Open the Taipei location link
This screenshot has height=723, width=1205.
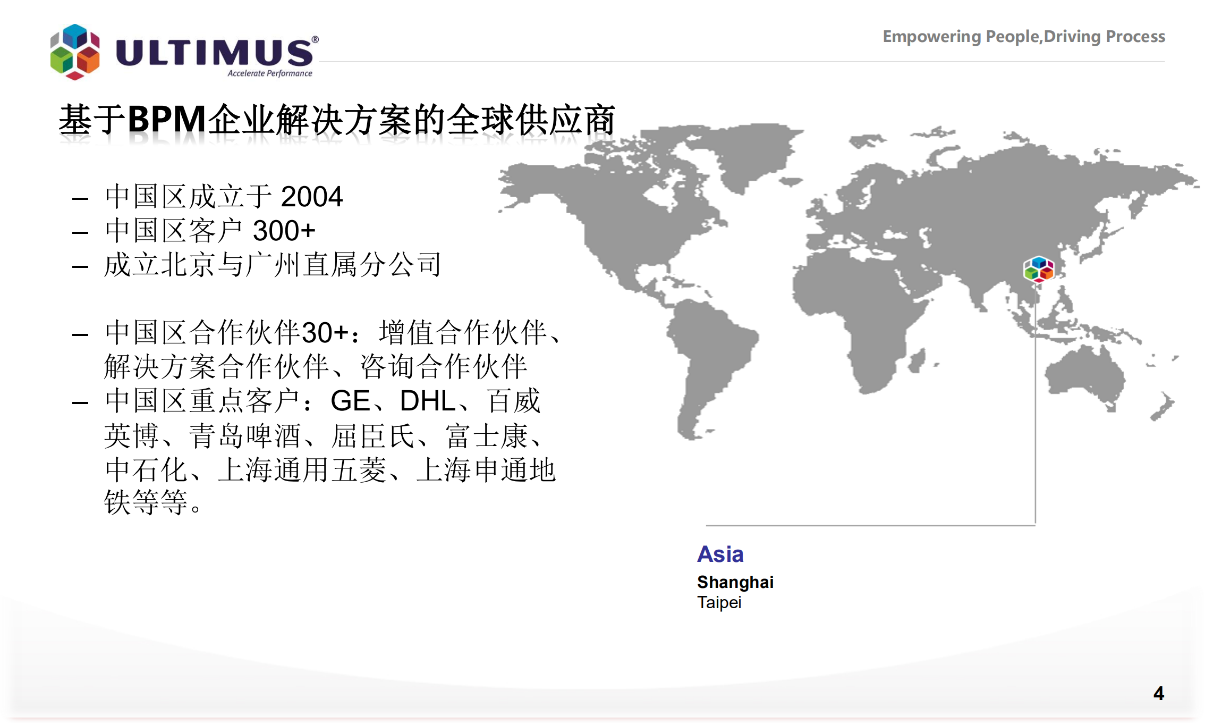tap(720, 603)
